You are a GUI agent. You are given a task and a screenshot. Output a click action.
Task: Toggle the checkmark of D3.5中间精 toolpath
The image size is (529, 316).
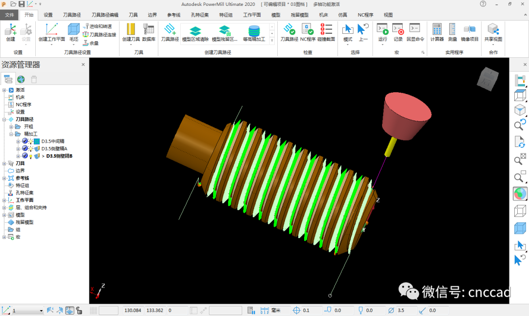click(x=25, y=141)
